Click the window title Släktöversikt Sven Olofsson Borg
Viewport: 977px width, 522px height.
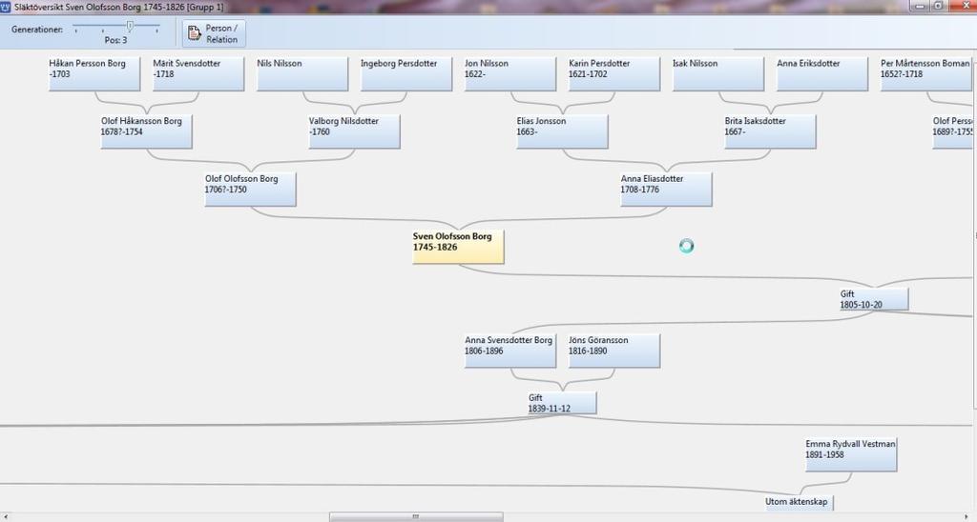[x=118, y=7]
